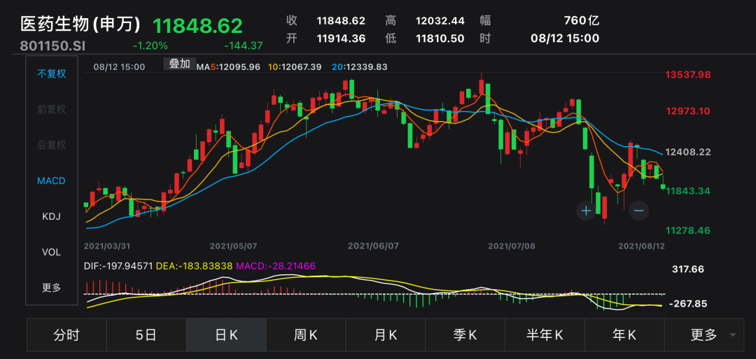The image size is (756, 359).
Task: Click the MACD axis value 317.66
Action: tap(688, 269)
